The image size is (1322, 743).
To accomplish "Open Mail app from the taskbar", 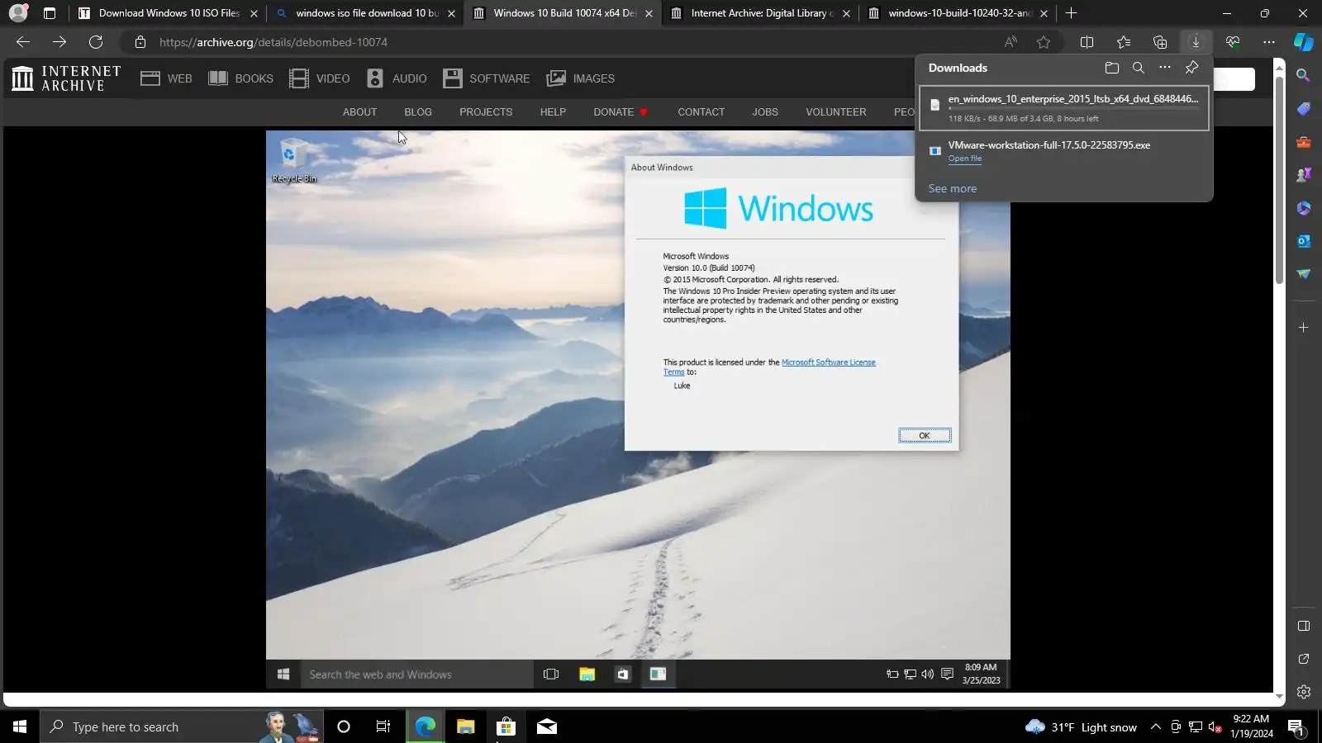I will pos(547,726).
